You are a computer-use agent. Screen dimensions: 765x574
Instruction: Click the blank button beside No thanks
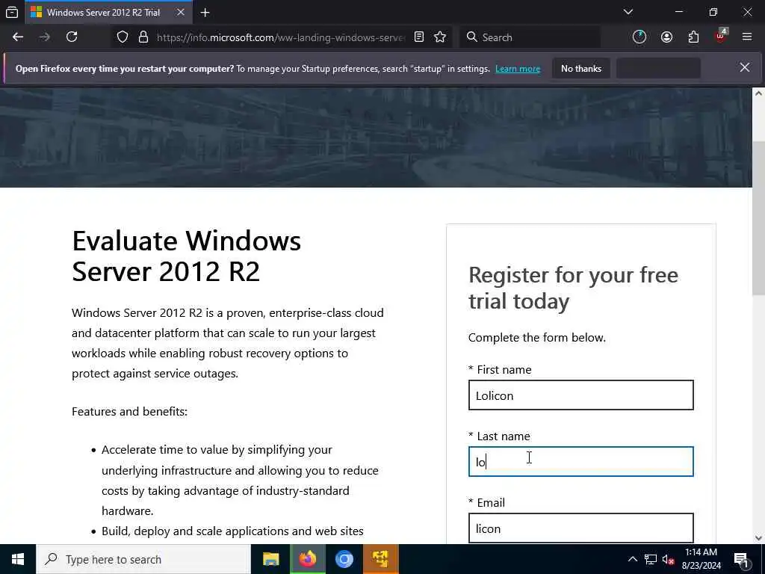point(659,69)
